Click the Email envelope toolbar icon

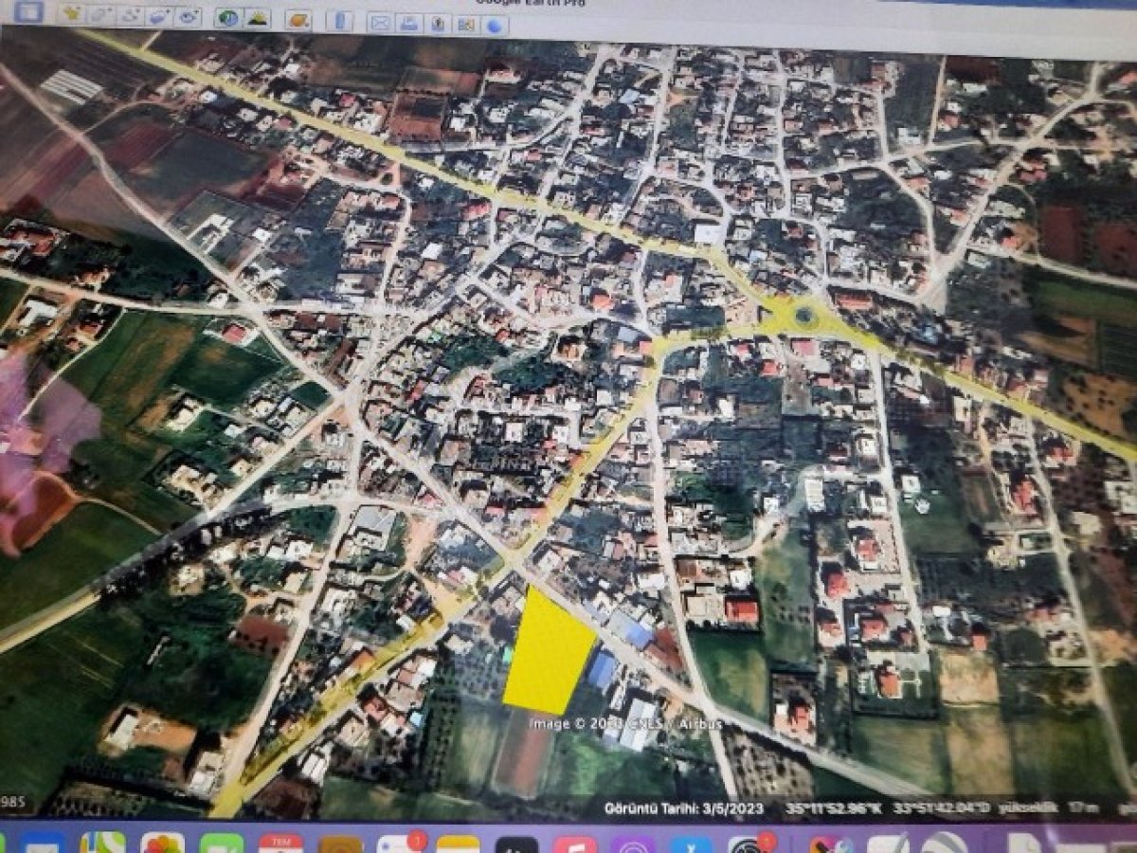(x=379, y=22)
